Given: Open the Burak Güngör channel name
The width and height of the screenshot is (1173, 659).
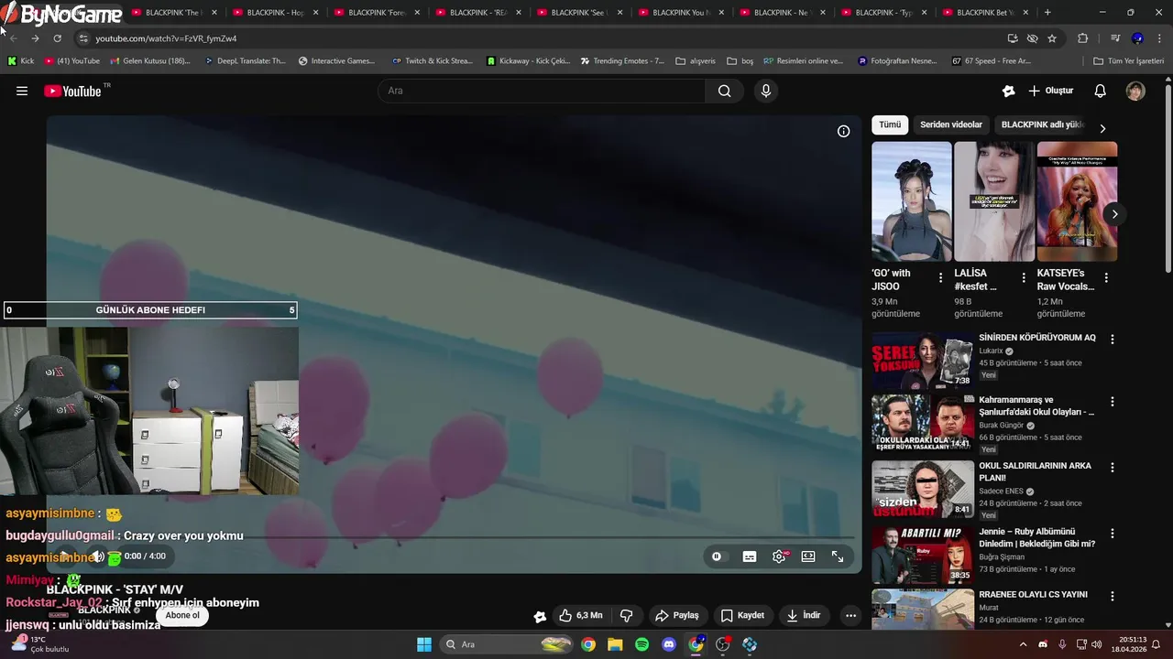Looking at the screenshot, I should (x=1001, y=426).
